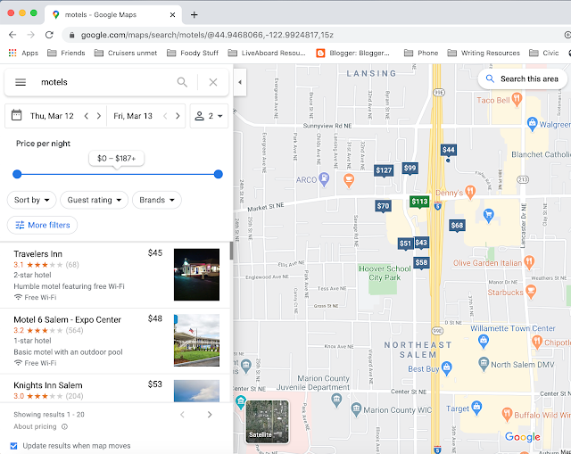571x454 pixels.
Task: Click the North Salem DMV pin
Action: (484, 364)
